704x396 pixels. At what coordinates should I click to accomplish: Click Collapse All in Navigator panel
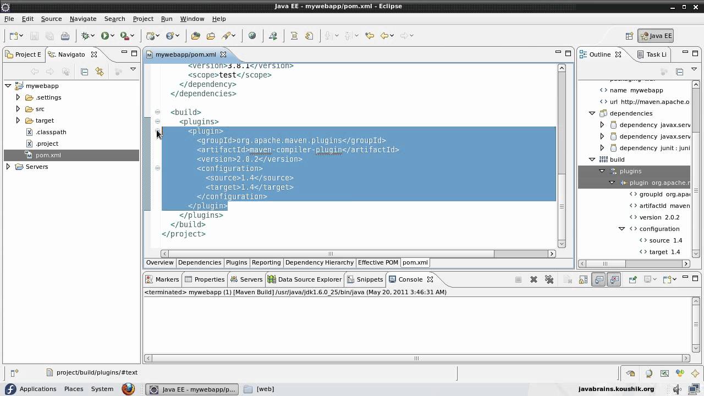tap(84, 71)
